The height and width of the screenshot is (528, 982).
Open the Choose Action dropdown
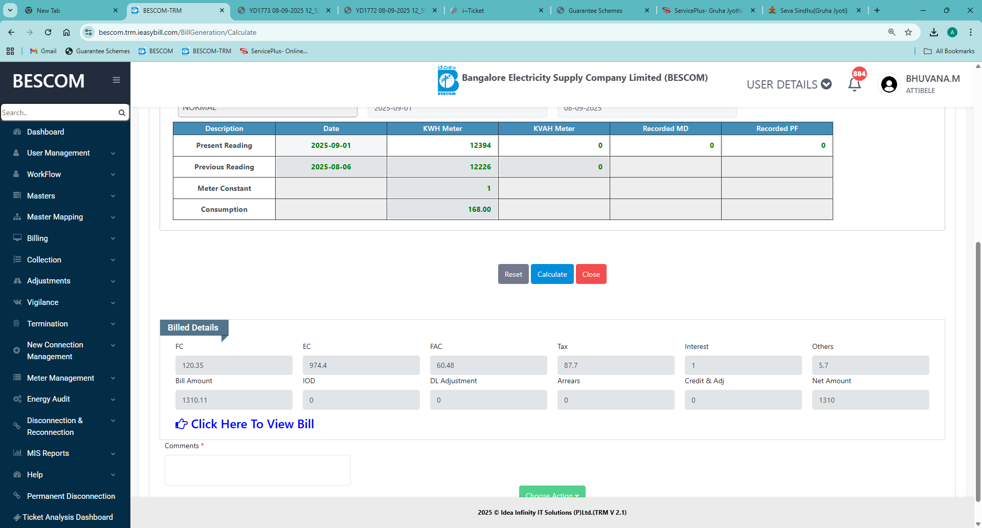pos(552,493)
